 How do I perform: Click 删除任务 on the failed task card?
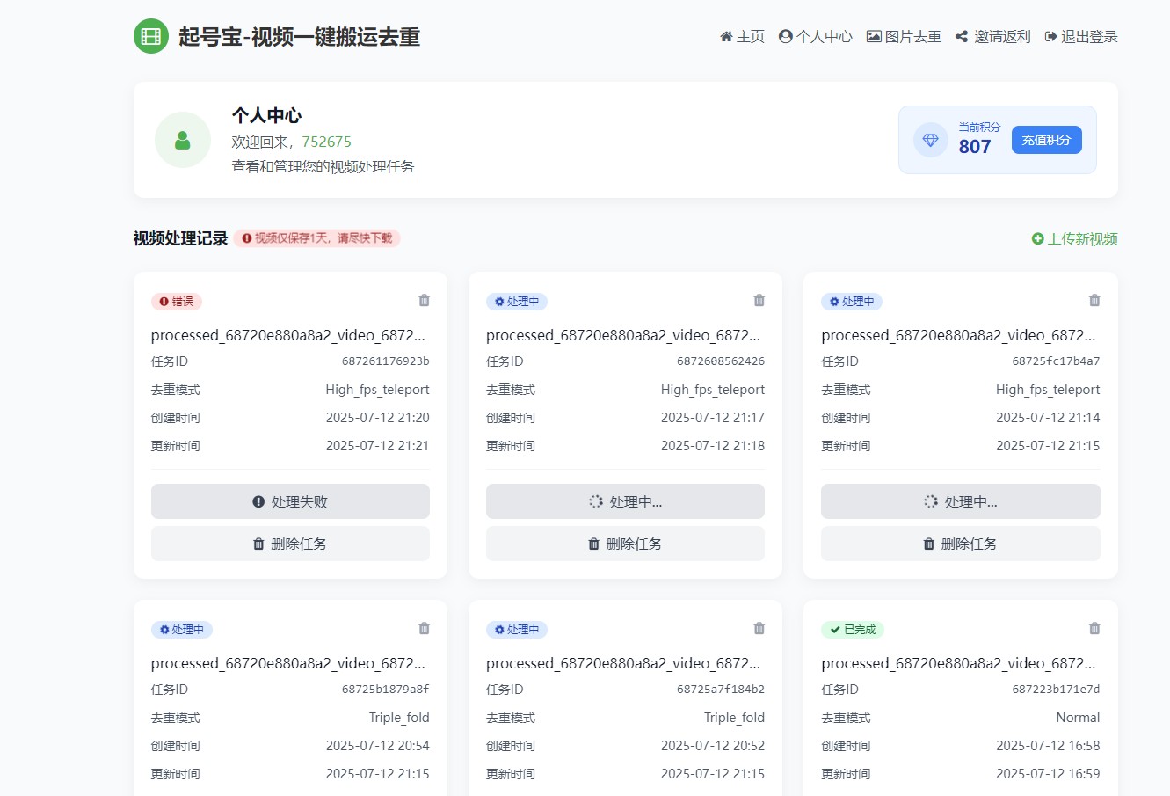click(290, 544)
